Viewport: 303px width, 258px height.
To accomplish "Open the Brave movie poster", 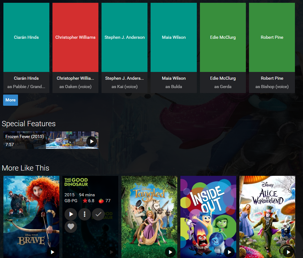I will tap(31, 217).
